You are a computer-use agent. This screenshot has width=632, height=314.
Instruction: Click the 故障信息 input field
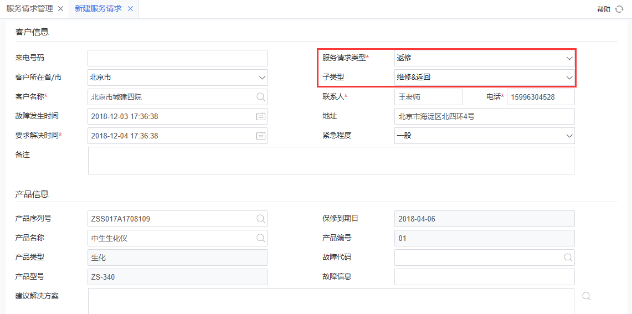click(484, 277)
